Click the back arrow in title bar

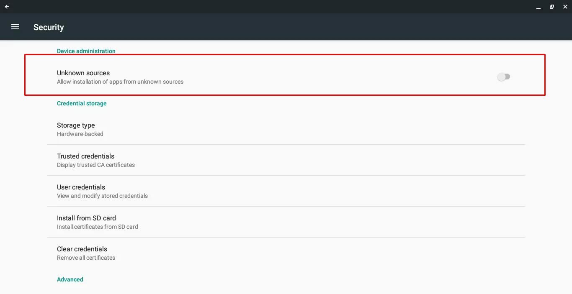coord(7,7)
